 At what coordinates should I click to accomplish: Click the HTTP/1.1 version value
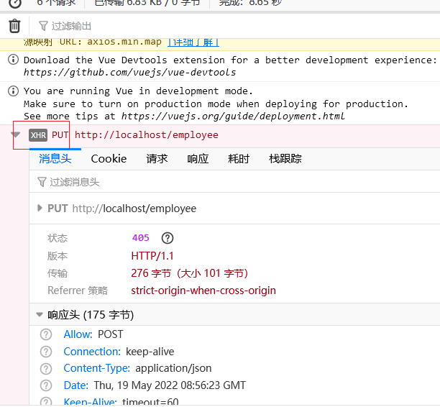click(152, 256)
